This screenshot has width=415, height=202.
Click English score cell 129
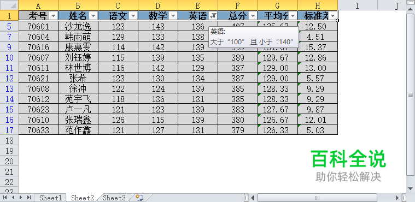pos(198,68)
